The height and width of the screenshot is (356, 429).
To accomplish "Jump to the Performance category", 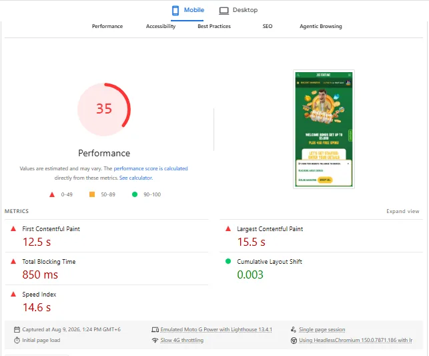I will [107, 26].
